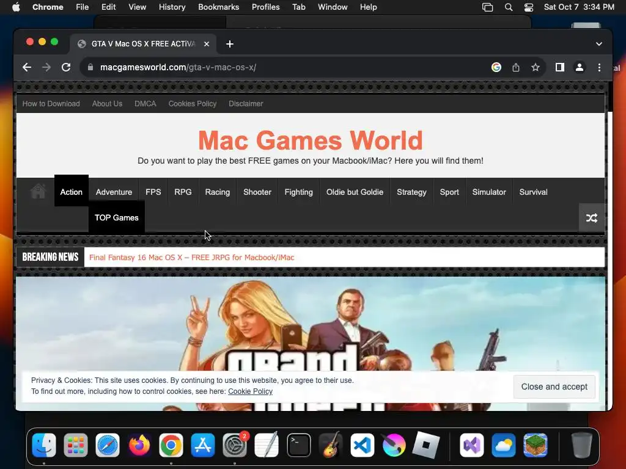The image size is (626, 469).
Task: Open Spotlight search in menu bar
Action: point(508,7)
